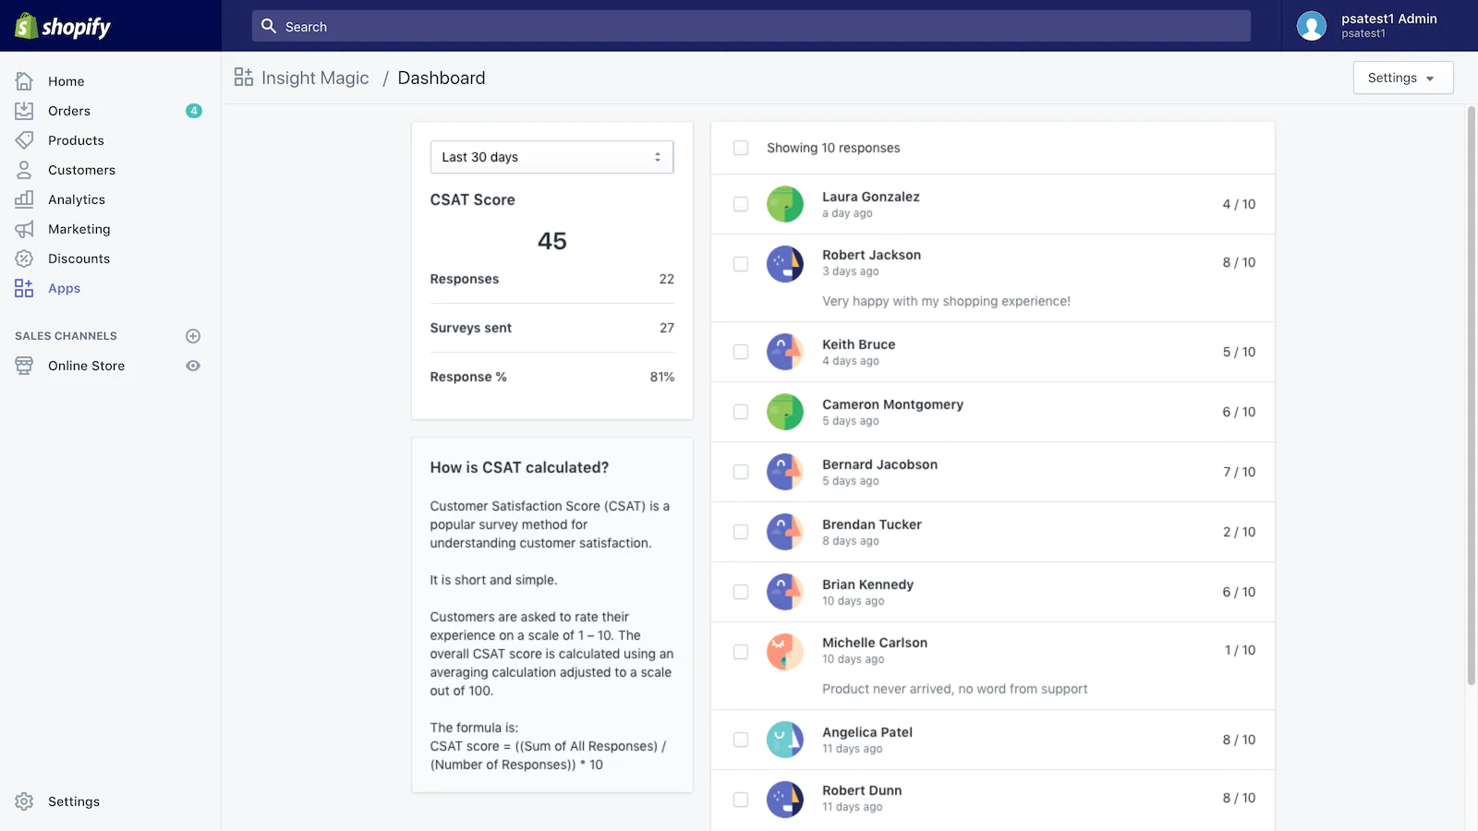Click the Discounts badge icon
The height and width of the screenshot is (831, 1478).
coord(24,259)
